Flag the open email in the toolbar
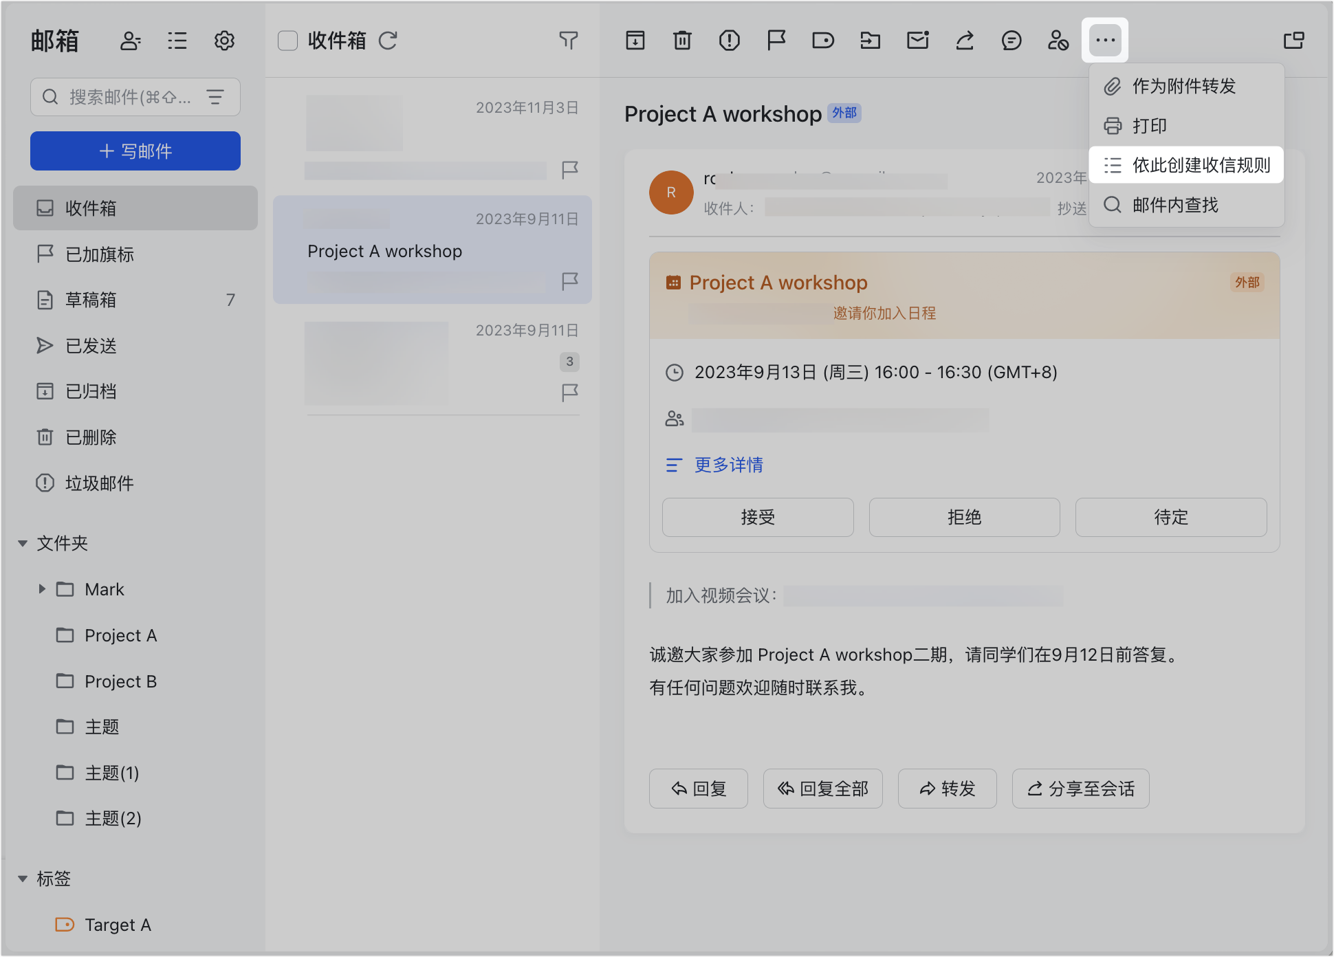Screen dimensions: 1334x957 (776, 41)
